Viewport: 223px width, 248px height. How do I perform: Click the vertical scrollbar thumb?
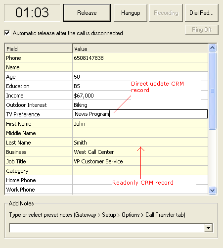pos(212,91)
